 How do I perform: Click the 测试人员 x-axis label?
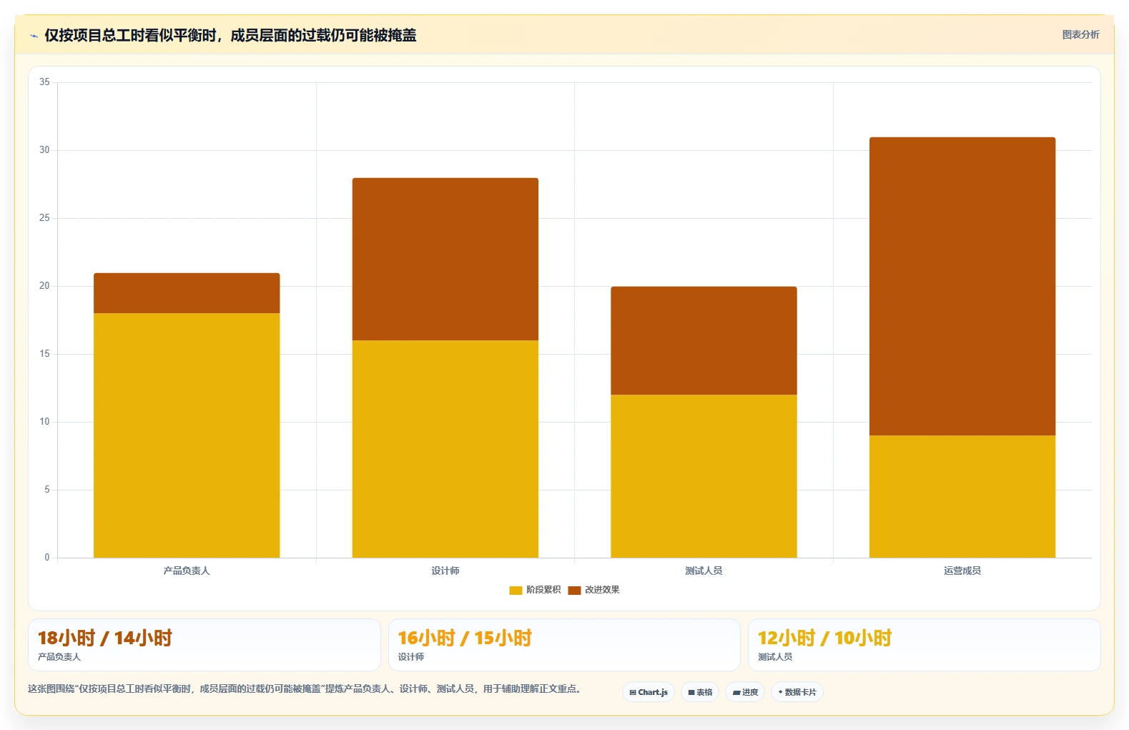click(x=704, y=571)
